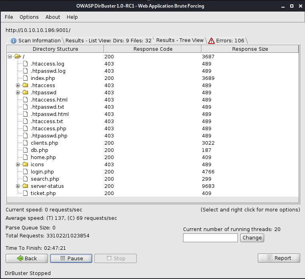This screenshot has width=305, height=279.
Task: Click the file icon beside clients.php
Action: pos(25,143)
